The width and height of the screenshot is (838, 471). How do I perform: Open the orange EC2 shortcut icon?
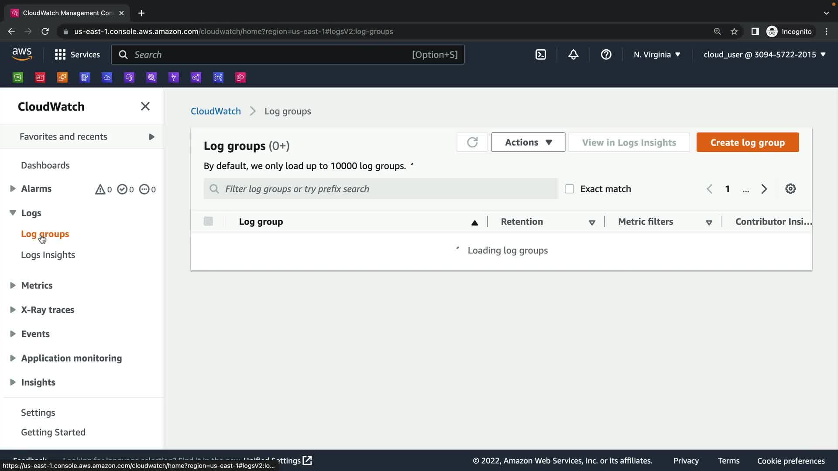point(62,78)
